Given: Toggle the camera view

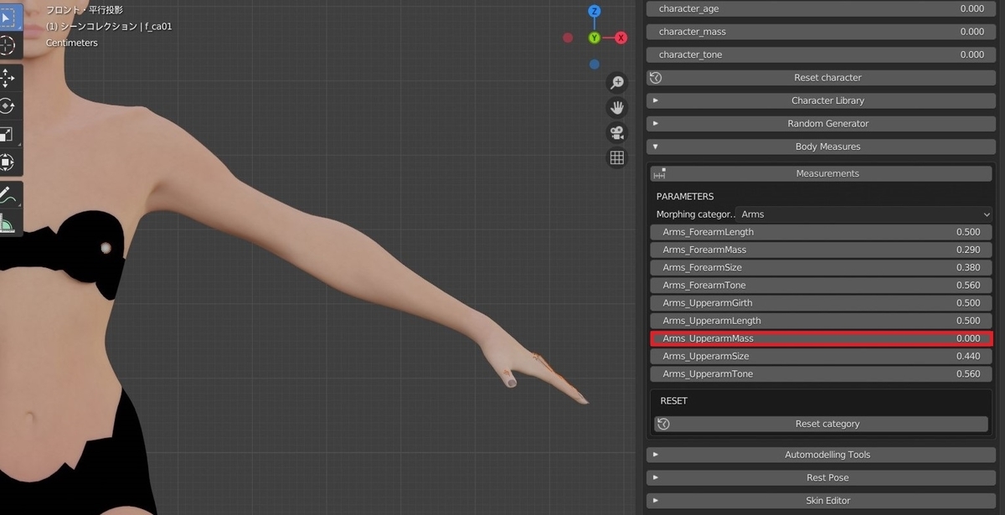Looking at the screenshot, I should coord(617,132).
